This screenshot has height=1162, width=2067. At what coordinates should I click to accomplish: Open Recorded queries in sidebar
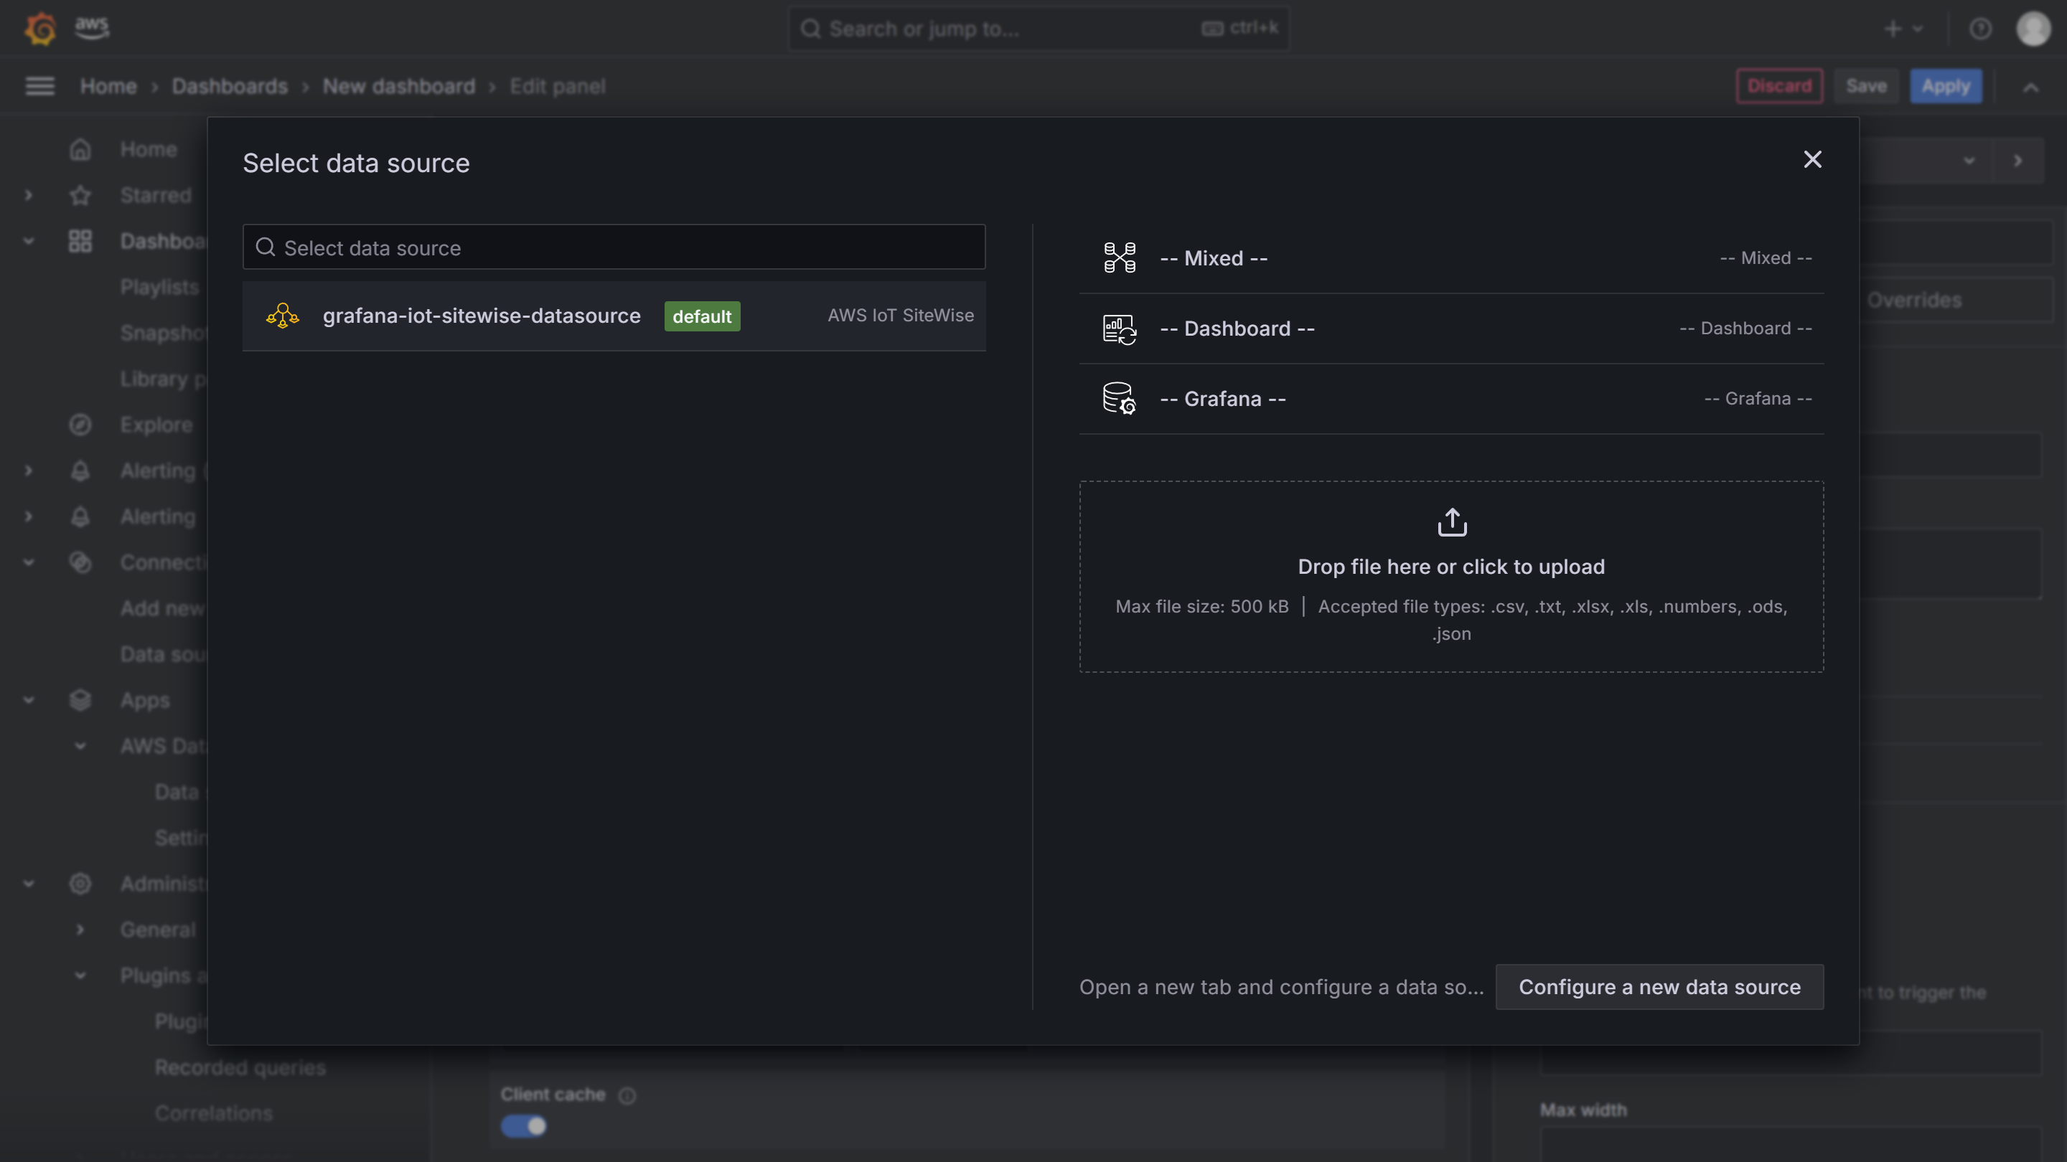[240, 1067]
